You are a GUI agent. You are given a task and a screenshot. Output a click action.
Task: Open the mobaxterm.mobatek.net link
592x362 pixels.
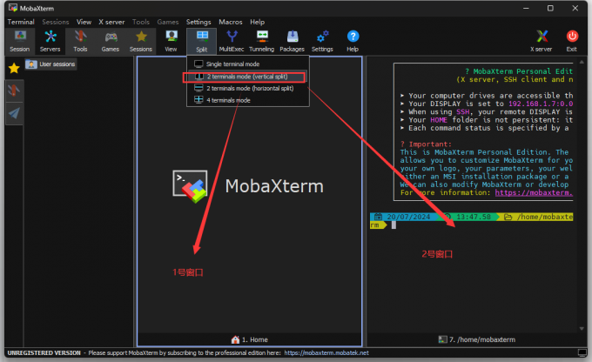[x=326, y=353]
